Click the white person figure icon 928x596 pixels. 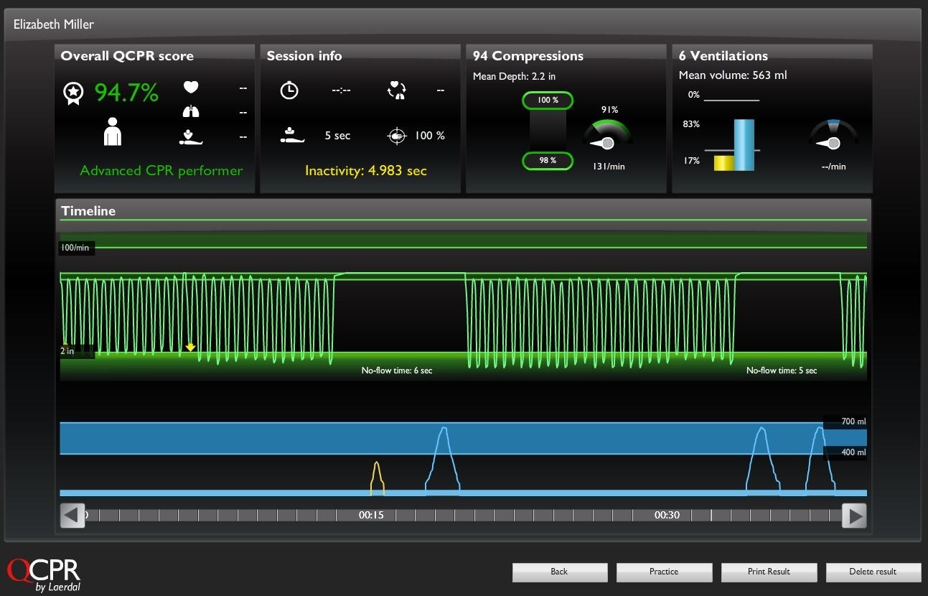pyautogui.click(x=113, y=133)
